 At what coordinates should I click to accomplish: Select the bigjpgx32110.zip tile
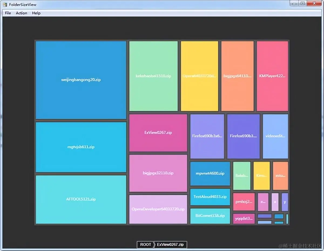coord(158,173)
